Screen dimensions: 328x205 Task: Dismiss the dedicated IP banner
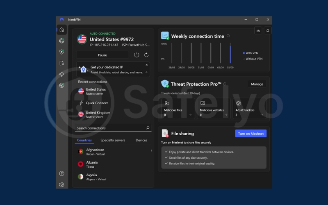[x=147, y=65]
